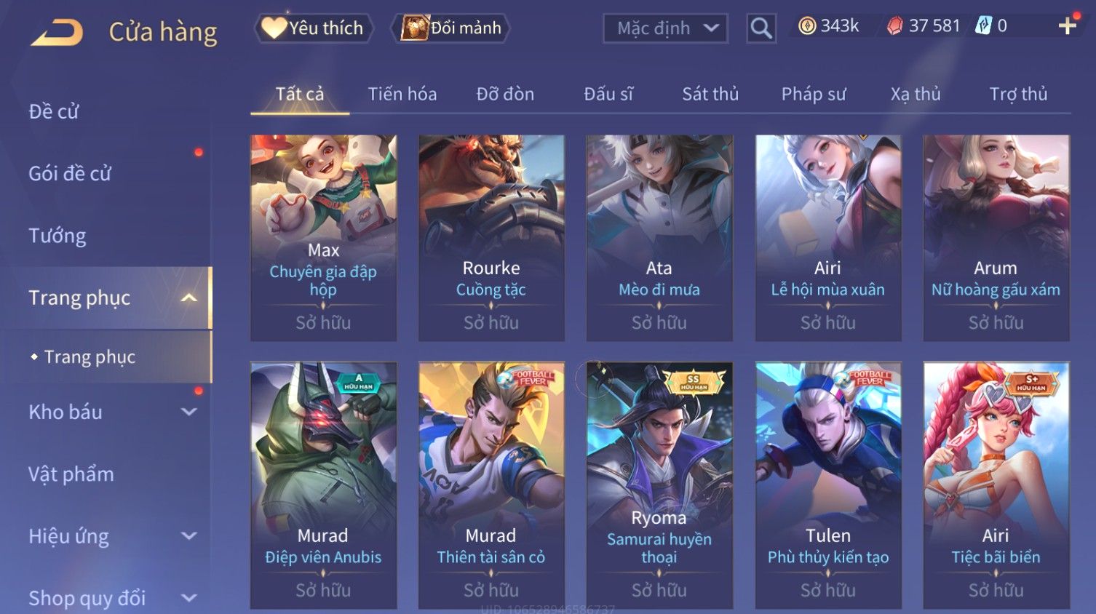Open the Mặc định sort dropdown
Screen dimensions: 1096x614
pos(665,28)
